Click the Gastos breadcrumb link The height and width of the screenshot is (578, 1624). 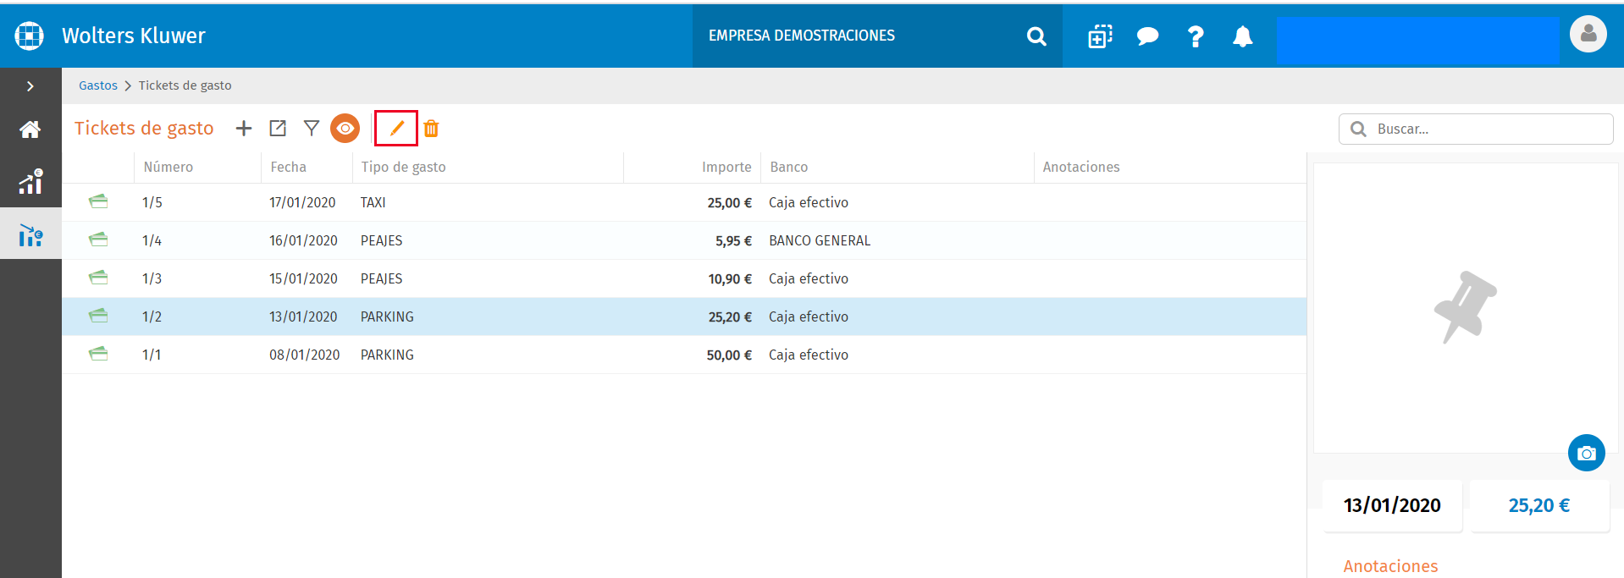(98, 85)
